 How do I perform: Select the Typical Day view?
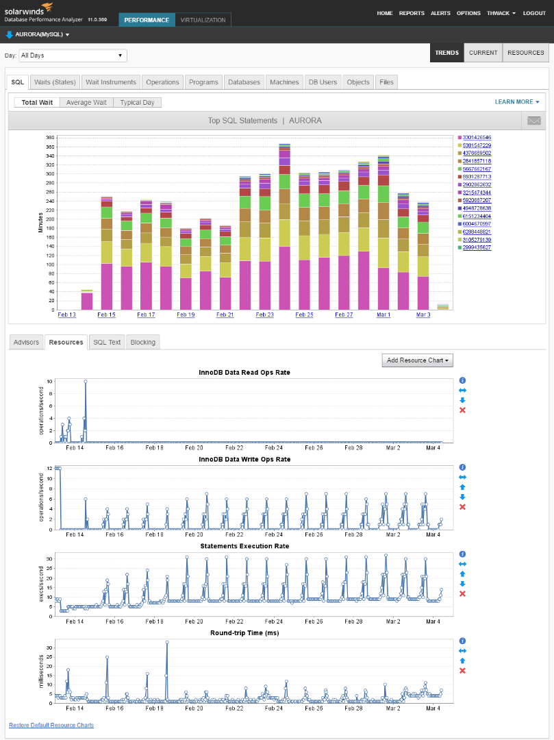click(x=137, y=102)
